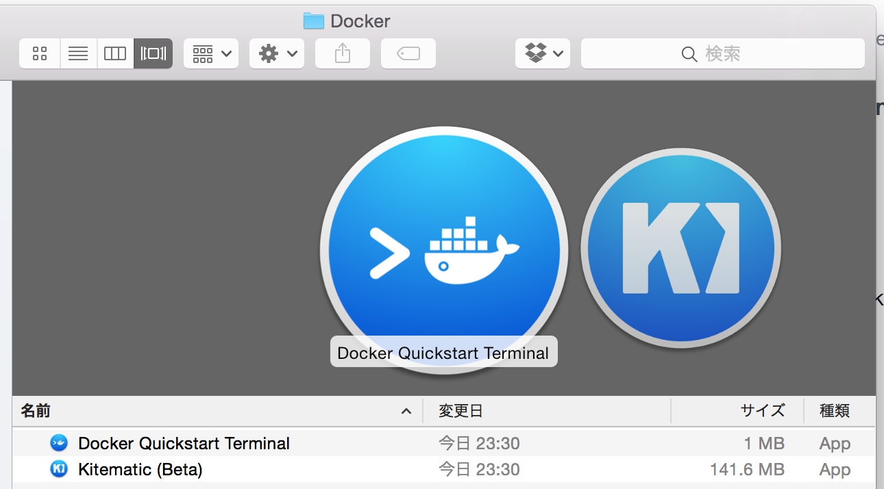
Task: Click the small Docker whale icon in list row
Action: tap(59, 443)
